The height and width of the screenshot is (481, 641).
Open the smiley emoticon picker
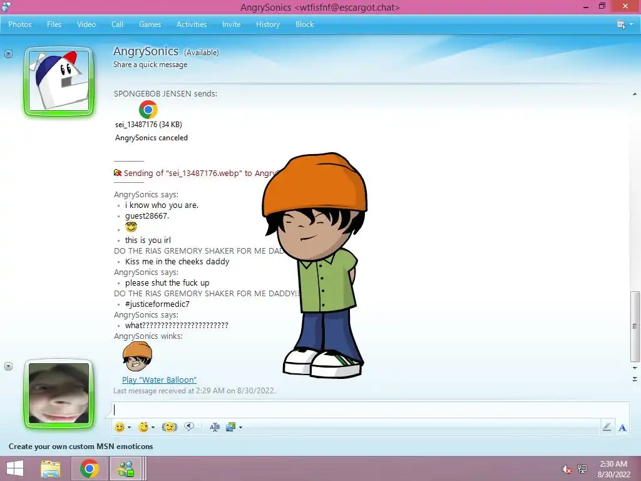[120, 427]
